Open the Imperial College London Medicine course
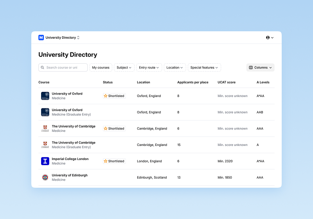 click(x=70, y=161)
